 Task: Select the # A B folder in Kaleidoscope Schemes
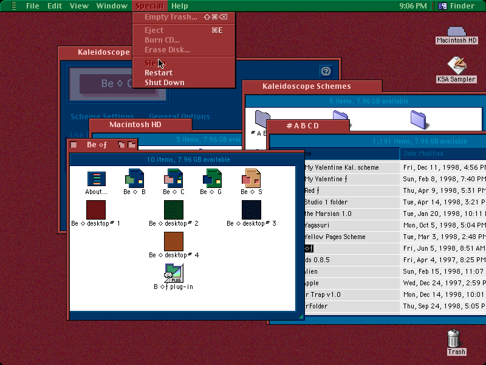[x=262, y=119]
